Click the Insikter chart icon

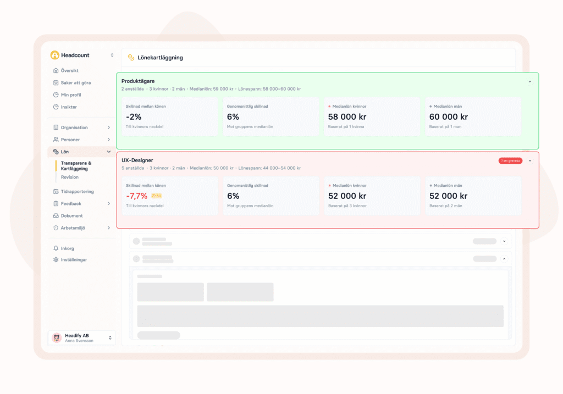(56, 107)
